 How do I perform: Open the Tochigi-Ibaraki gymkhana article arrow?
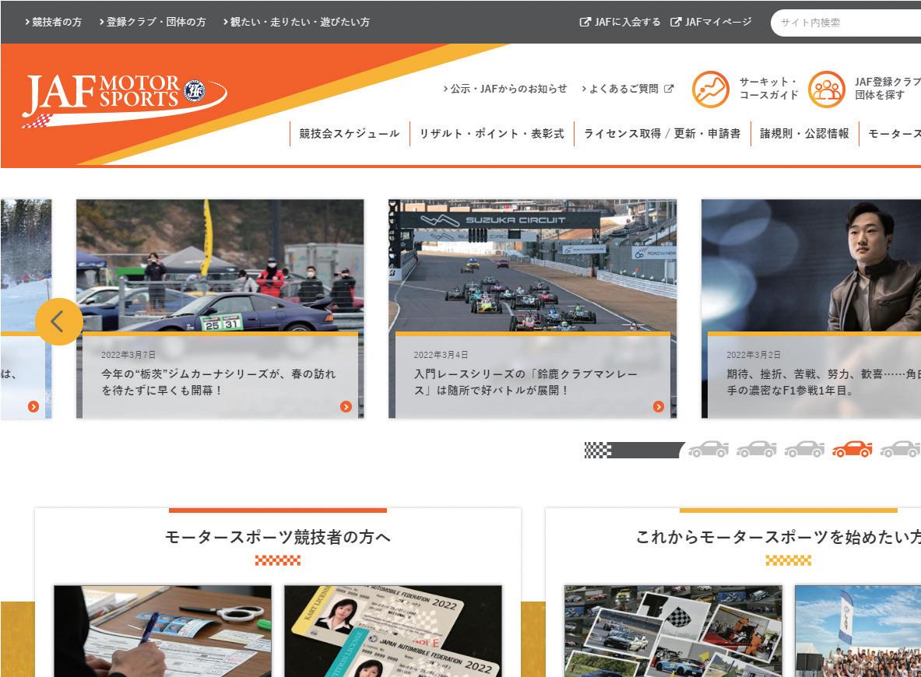pos(346,406)
